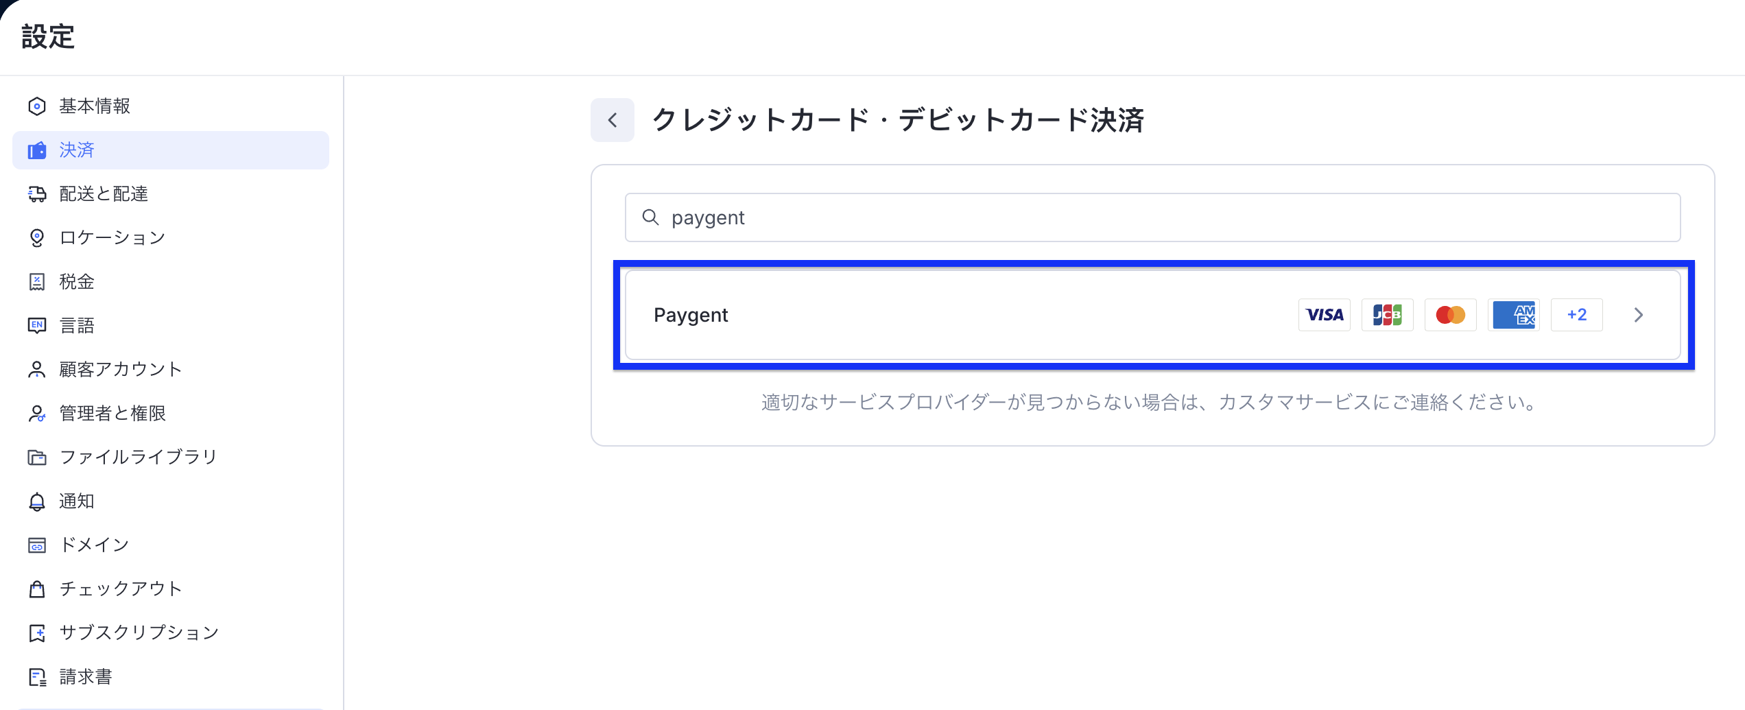Screen dimensions: 1745x710
Task: Open サブスクリプション settings menu item
Action: [x=139, y=633]
